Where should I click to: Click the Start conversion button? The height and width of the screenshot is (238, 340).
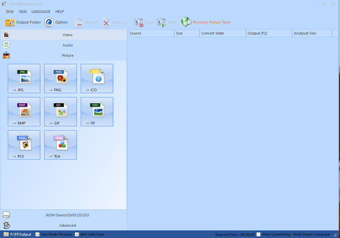pyautogui.click(x=166, y=22)
